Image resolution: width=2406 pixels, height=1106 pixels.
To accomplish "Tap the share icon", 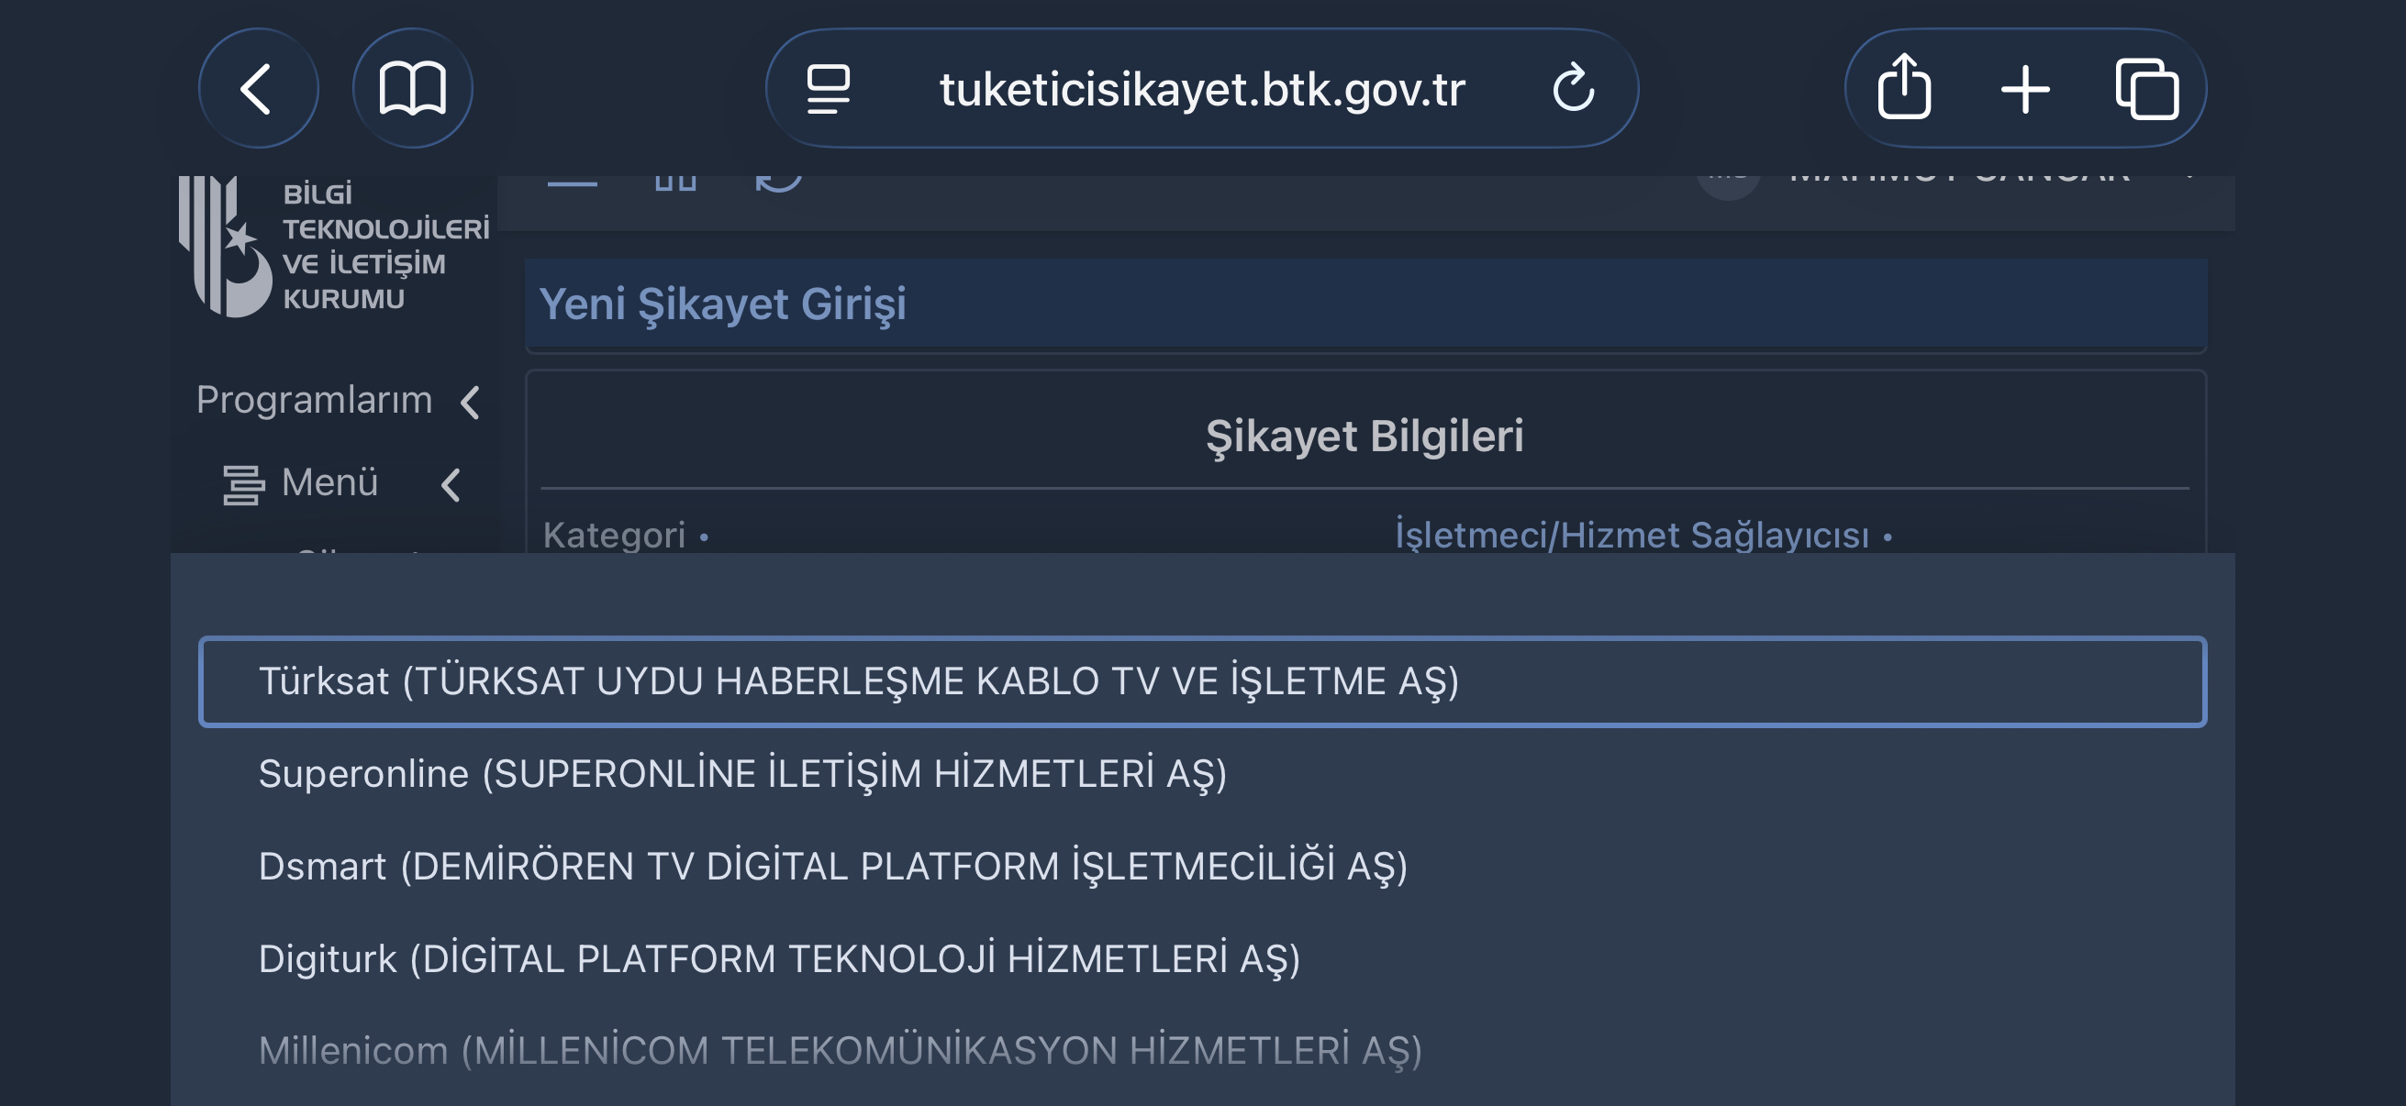I will click(1903, 89).
